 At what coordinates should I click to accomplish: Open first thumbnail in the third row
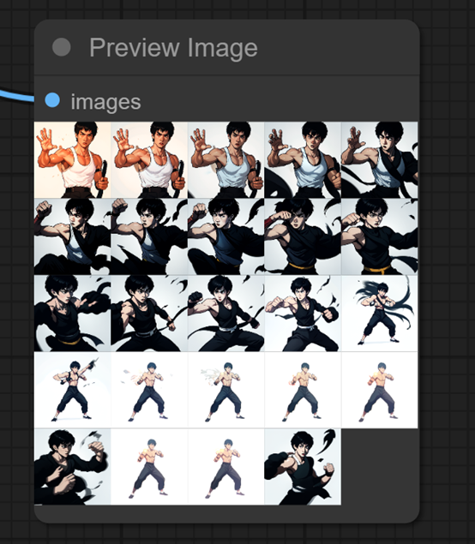tap(73, 314)
